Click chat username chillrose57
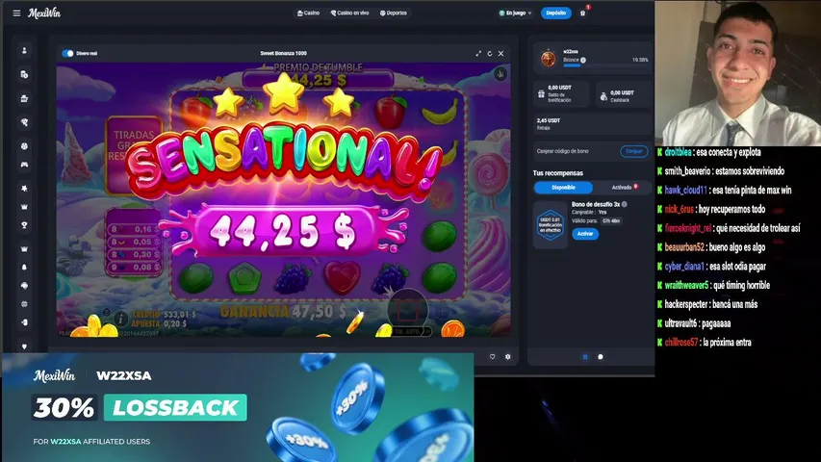 click(x=681, y=343)
